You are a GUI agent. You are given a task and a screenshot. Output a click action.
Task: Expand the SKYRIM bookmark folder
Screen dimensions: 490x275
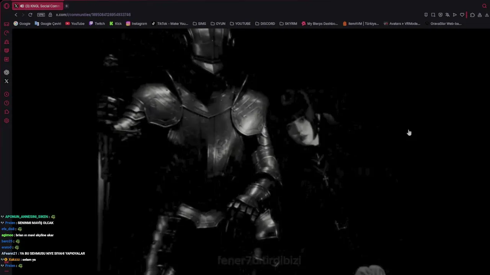(288, 24)
